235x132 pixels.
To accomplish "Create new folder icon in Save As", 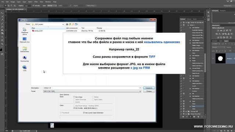I will tap(73, 24).
